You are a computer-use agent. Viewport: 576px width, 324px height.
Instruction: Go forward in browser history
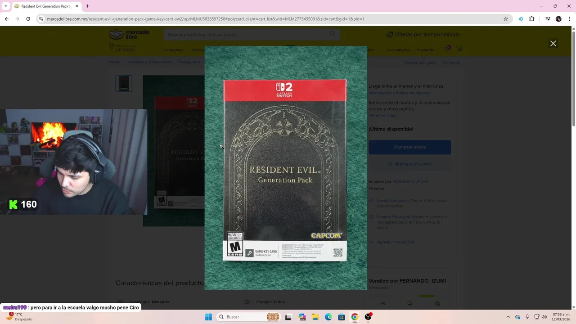click(17, 19)
